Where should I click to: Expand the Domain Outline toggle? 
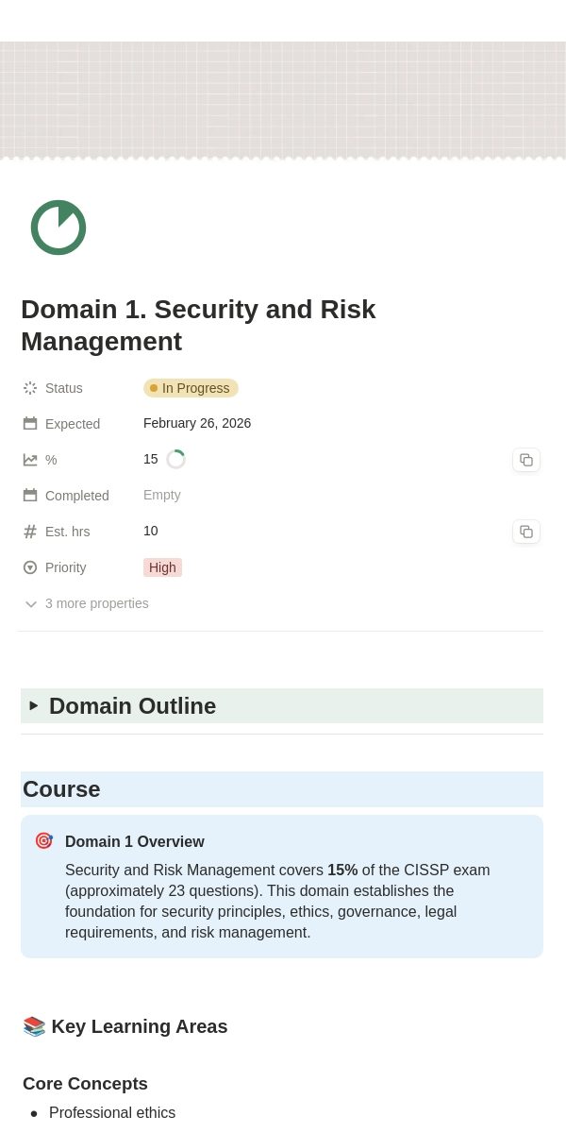(x=34, y=705)
